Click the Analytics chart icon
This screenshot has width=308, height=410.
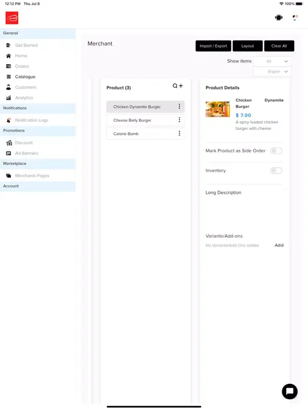[x=9, y=98]
